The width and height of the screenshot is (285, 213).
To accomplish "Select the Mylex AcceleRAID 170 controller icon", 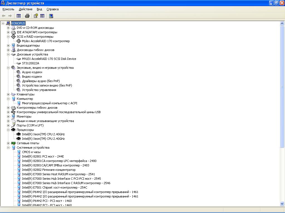I will coord(19,41).
